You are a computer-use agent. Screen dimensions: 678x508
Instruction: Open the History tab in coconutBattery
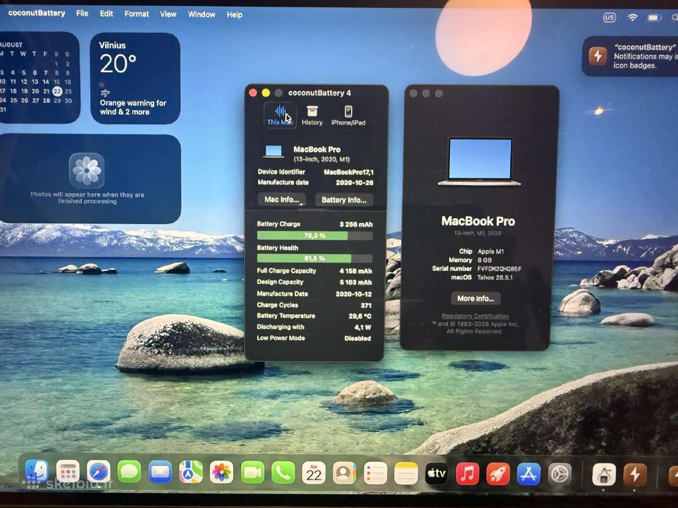(x=312, y=115)
